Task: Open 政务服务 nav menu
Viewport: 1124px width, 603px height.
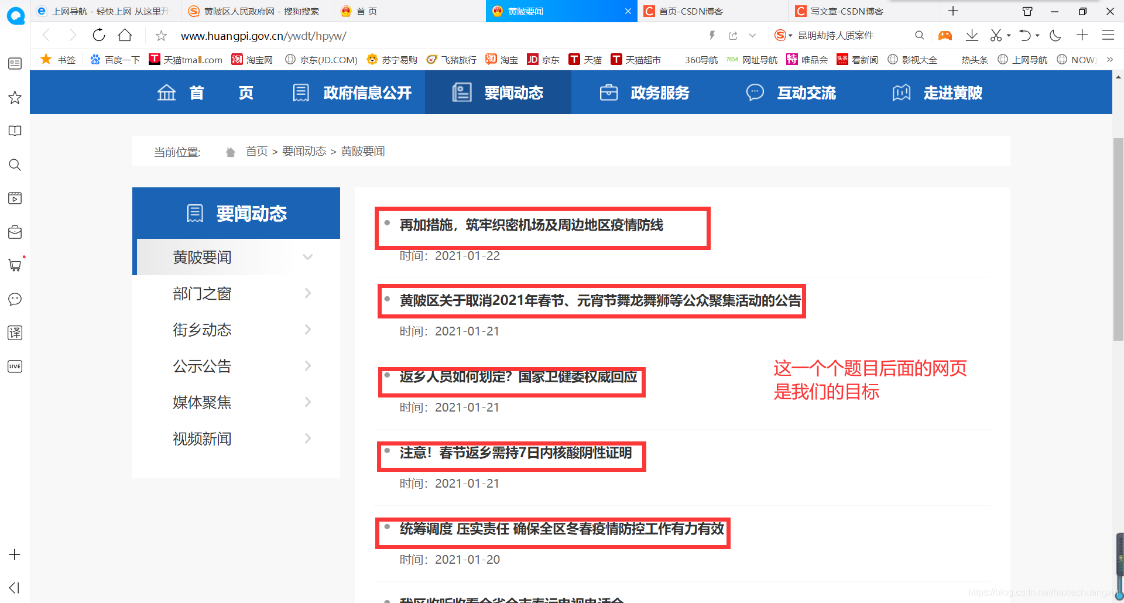Action: pos(645,92)
